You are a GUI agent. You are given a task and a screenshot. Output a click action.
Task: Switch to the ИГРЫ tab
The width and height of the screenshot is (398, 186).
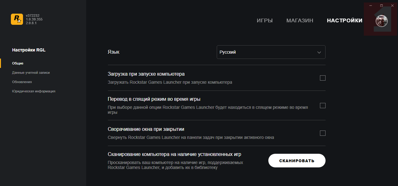[x=265, y=20]
